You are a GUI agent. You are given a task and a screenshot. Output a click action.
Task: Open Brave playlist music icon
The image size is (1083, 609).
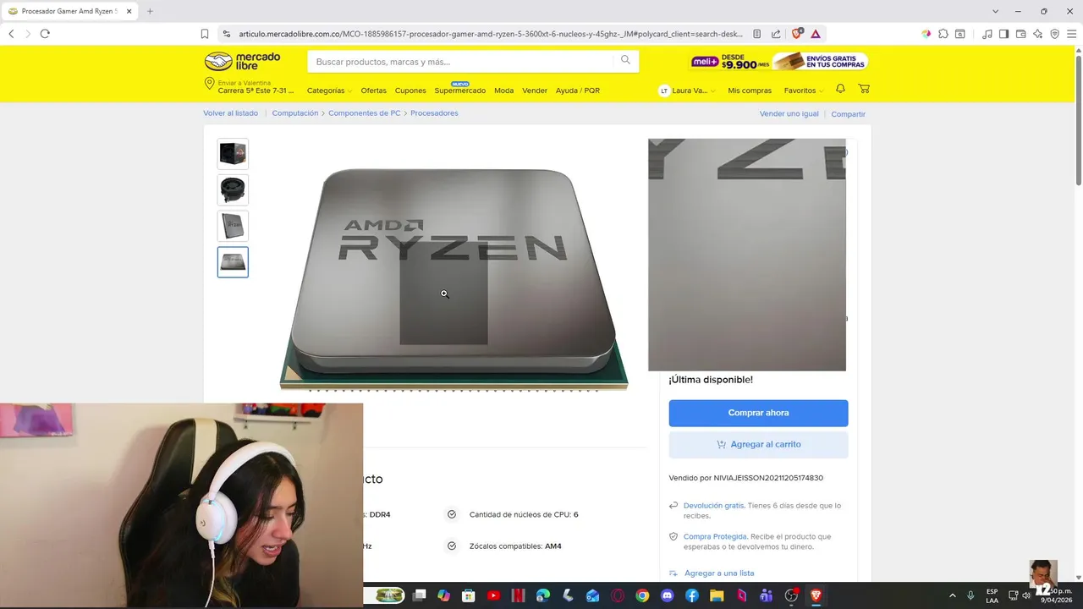point(987,34)
